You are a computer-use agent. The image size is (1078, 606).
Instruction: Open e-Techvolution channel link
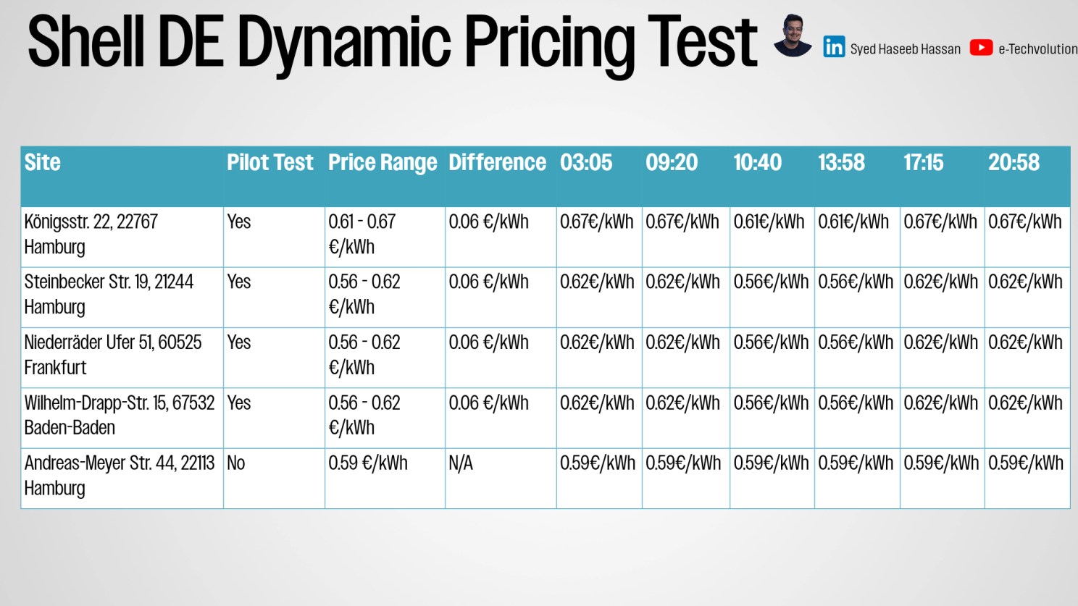pyautogui.click(x=1037, y=49)
